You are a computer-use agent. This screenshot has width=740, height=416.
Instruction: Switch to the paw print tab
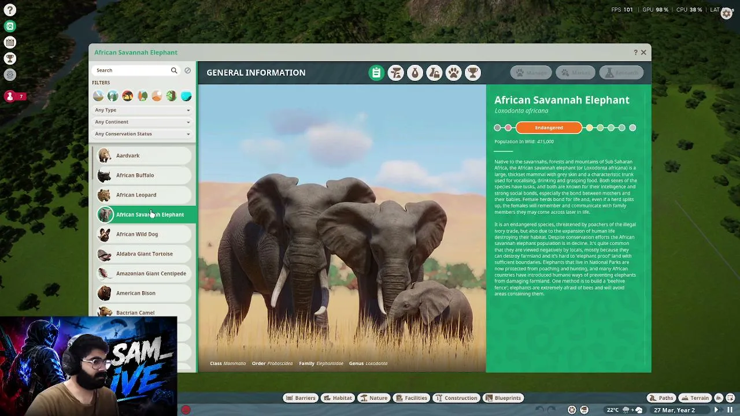(x=454, y=73)
